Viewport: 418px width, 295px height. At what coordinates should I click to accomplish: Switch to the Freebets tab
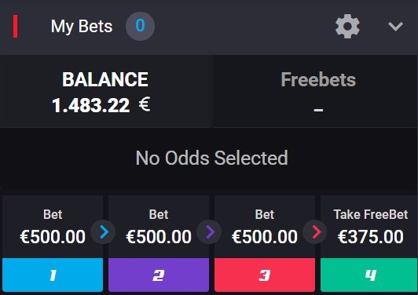click(315, 92)
